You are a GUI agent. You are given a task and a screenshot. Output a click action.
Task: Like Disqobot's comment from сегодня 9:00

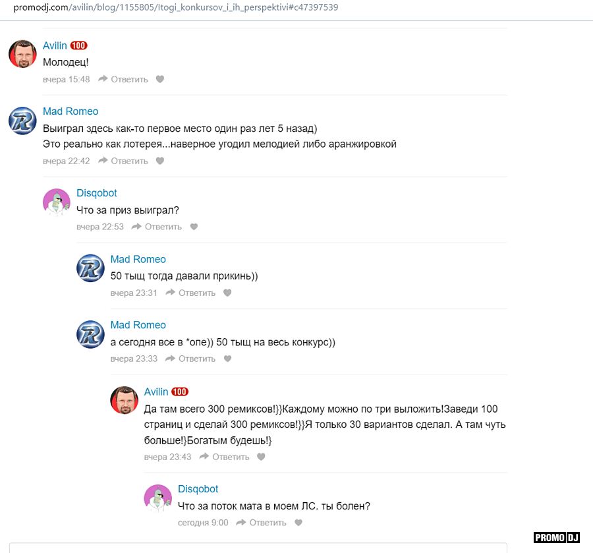pyautogui.click(x=298, y=523)
